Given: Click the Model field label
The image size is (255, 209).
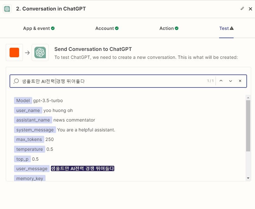Looking at the screenshot, I should [23, 101].
